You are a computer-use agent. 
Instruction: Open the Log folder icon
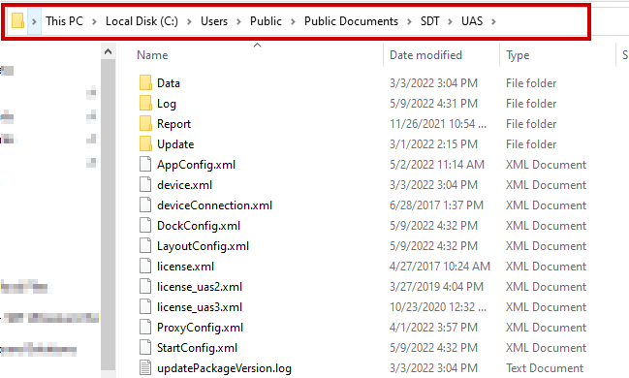145,103
